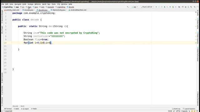
Task: Open the Terminal tool window
Action: (x=8, y=109)
